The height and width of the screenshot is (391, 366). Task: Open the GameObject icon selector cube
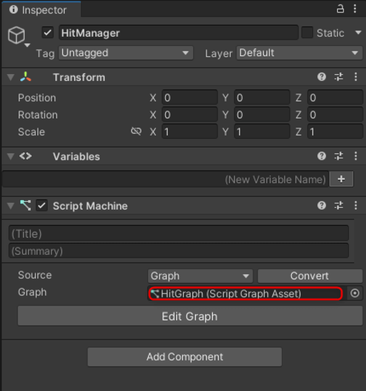coord(17,36)
